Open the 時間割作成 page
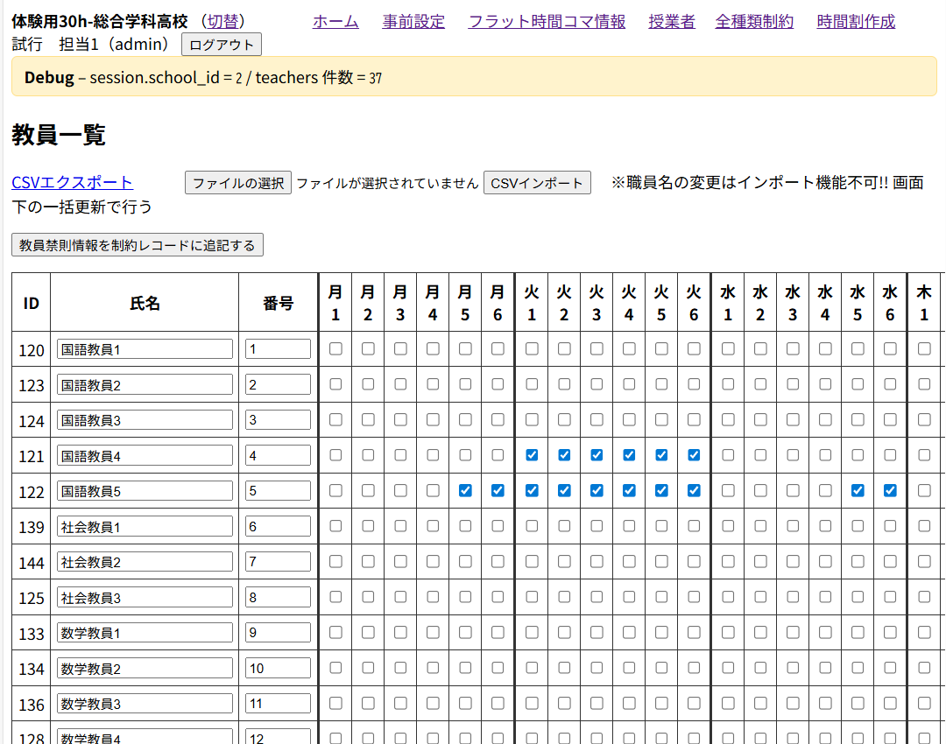This screenshot has width=946, height=744. click(x=855, y=22)
